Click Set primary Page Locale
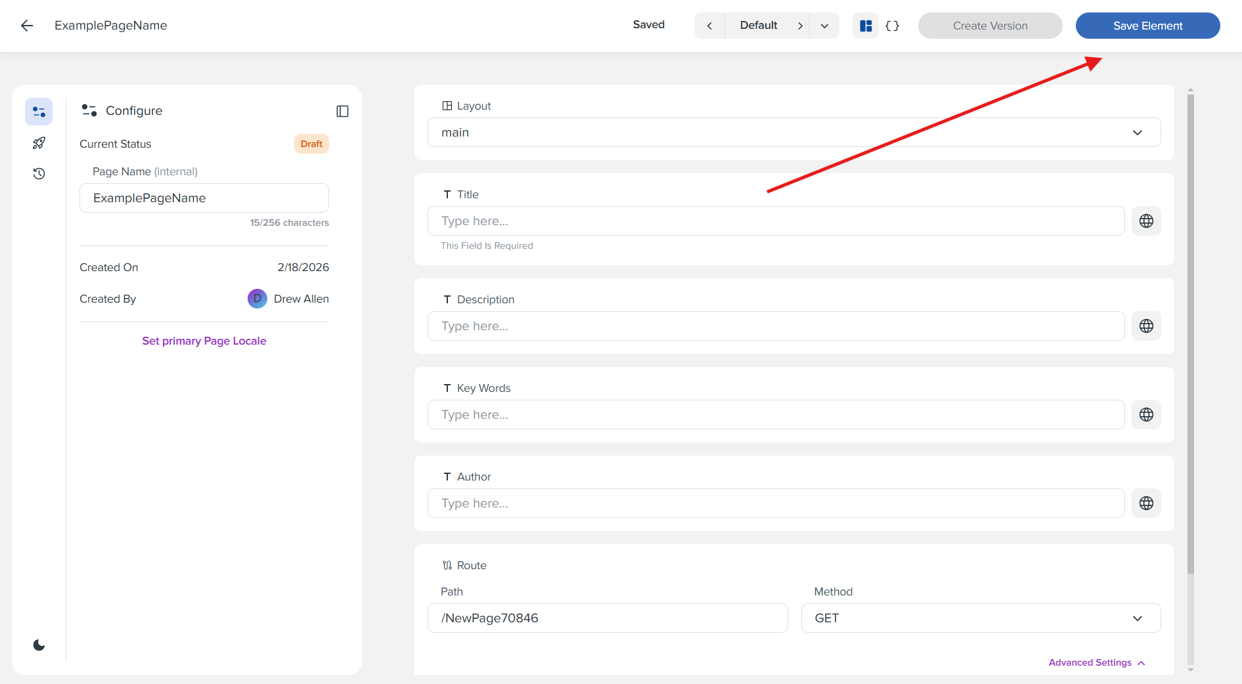Screen dimensions: 1242x684 [204, 341]
